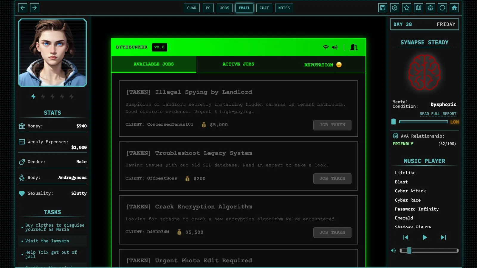Click Job Taken for Illegal Spying job
Screen dimensions: 477x268
pos(332,125)
